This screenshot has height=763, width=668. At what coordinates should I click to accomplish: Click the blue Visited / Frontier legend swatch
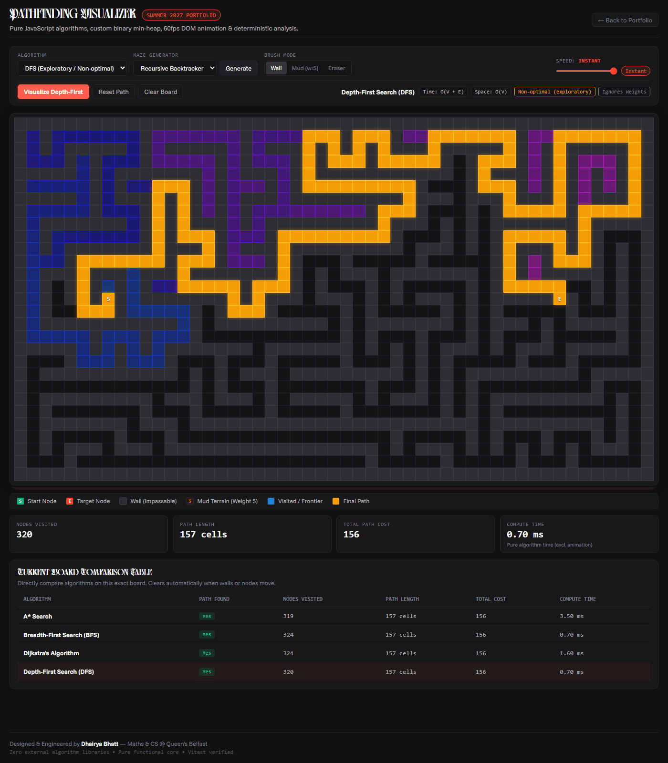pyautogui.click(x=271, y=501)
